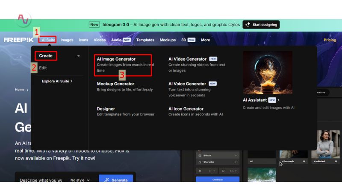Open the Audio menu

pyautogui.click(x=116, y=40)
